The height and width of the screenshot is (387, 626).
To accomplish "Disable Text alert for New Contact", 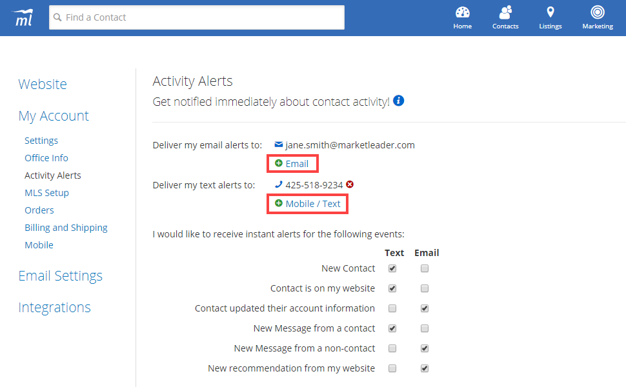I will point(392,268).
